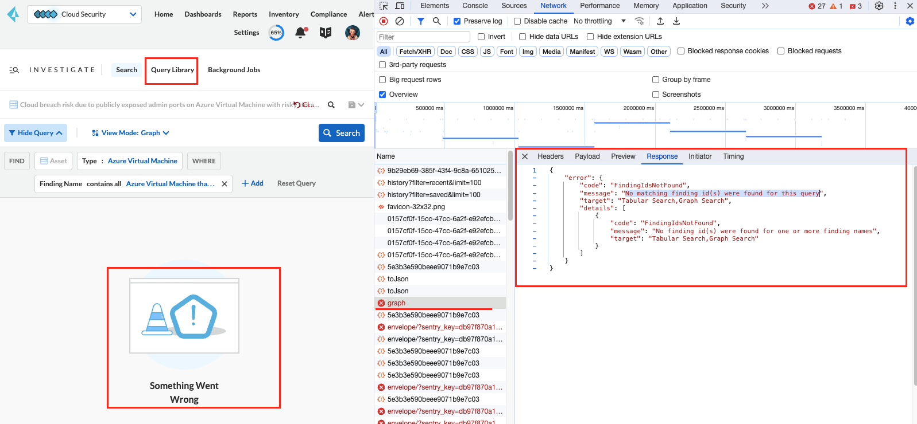Check the Big request rows option
Screen dimensions: 917x424
(x=382, y=80)
